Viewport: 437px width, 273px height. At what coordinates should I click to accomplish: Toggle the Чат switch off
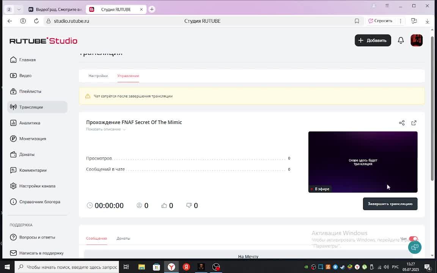tap(413, 239)
